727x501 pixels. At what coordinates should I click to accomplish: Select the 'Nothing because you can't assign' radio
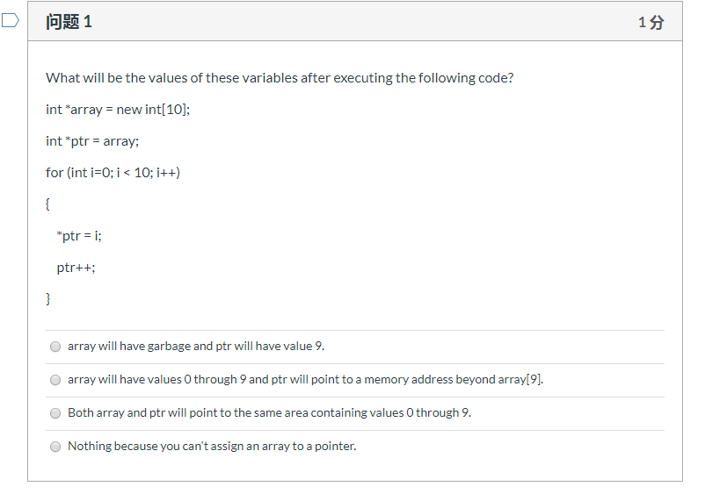[55, 447]
